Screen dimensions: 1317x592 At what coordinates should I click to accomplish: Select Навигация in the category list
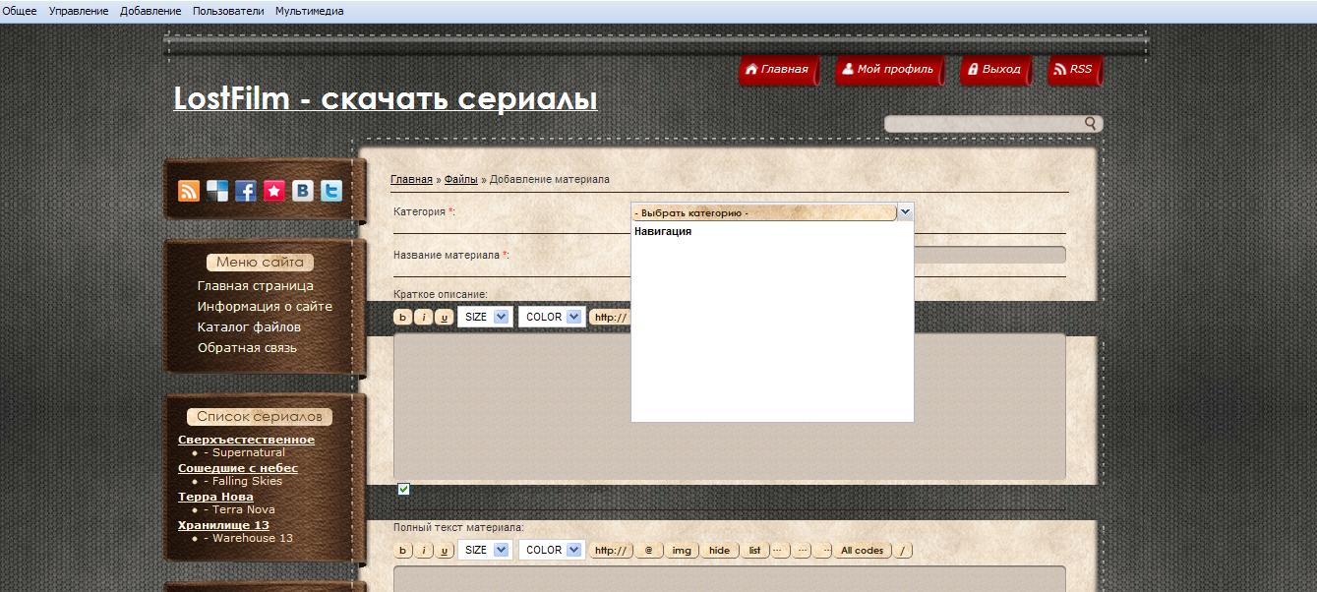pyautogui.click(x=663, y=232)
